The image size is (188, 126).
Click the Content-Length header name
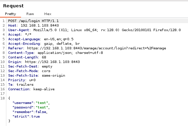pyautogui.click(x=23, y=57)
